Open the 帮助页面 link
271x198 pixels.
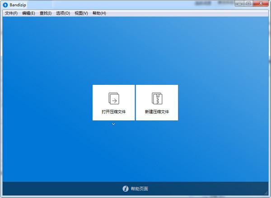(x=139, y=189)
